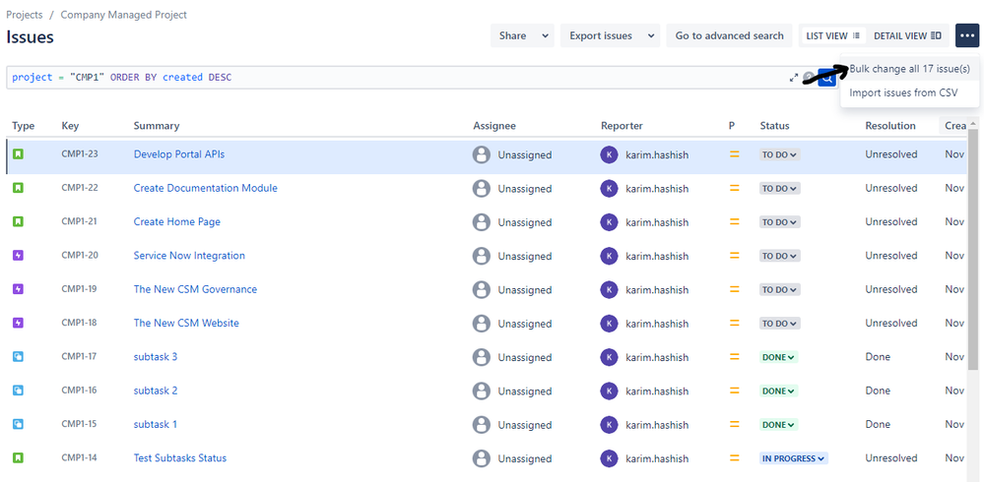This screenshot has width=984, height=482.
Task: Click story type icon for CMP1-21
Action: [x=18, y=221]
